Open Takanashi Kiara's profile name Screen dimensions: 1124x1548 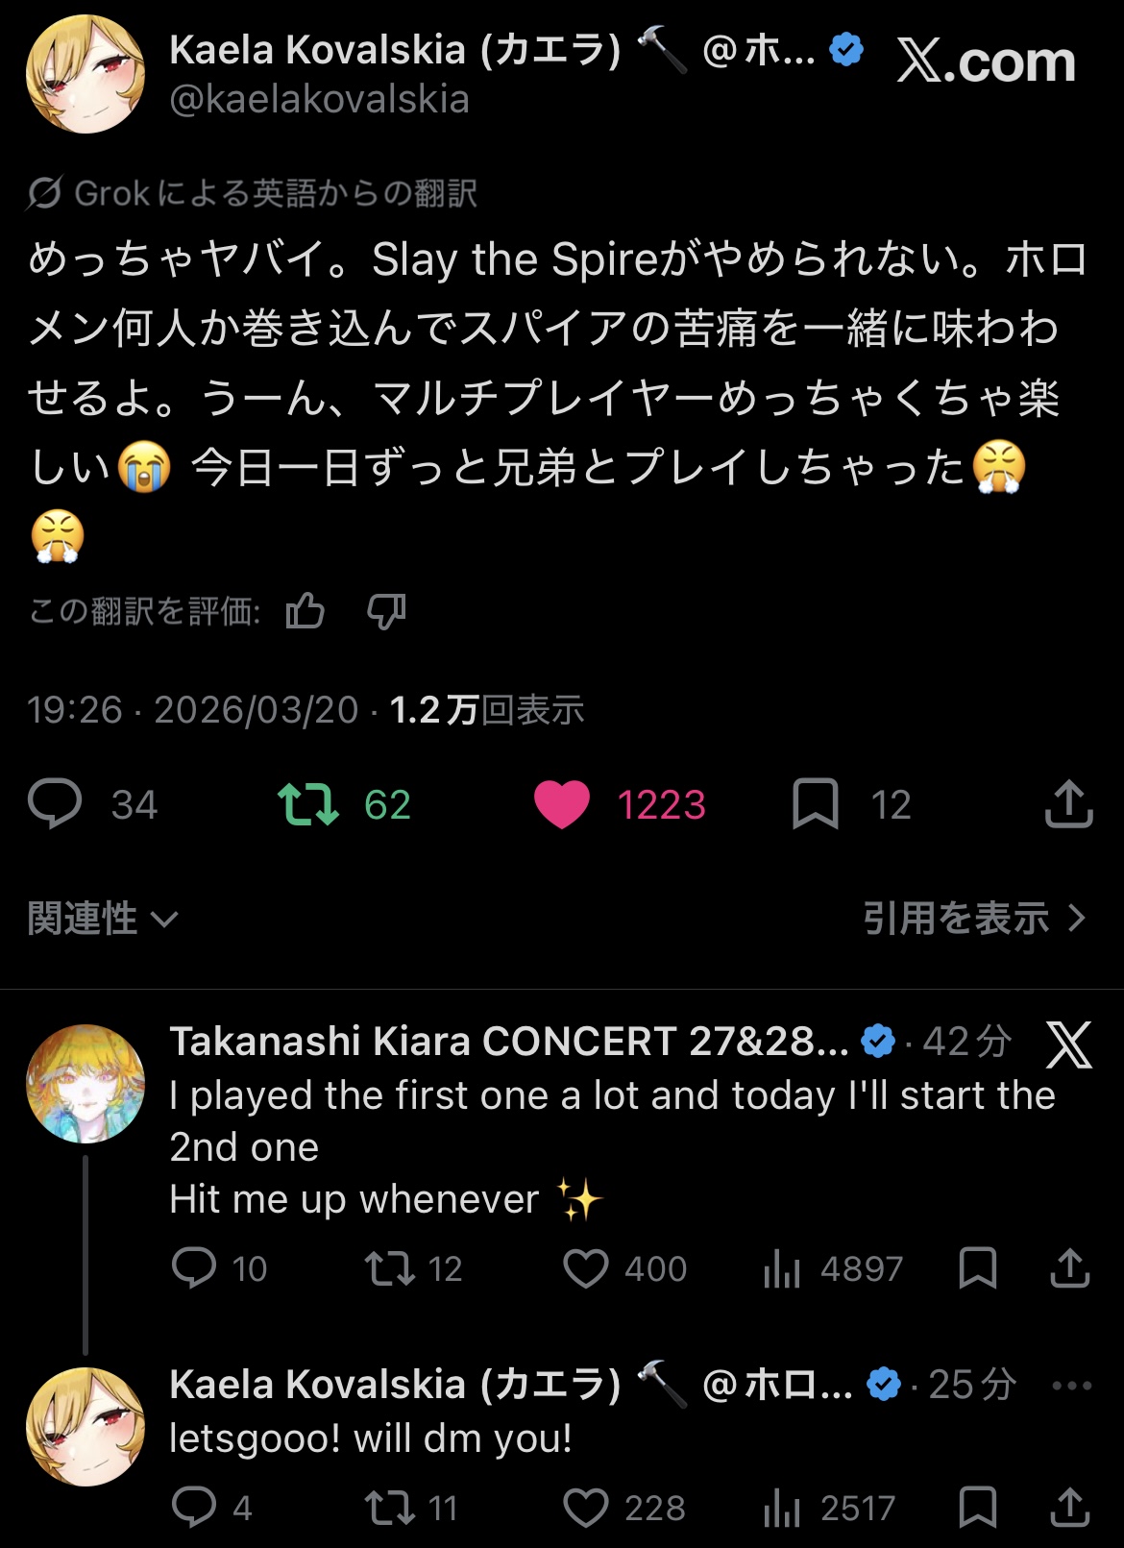[509, 1042]
